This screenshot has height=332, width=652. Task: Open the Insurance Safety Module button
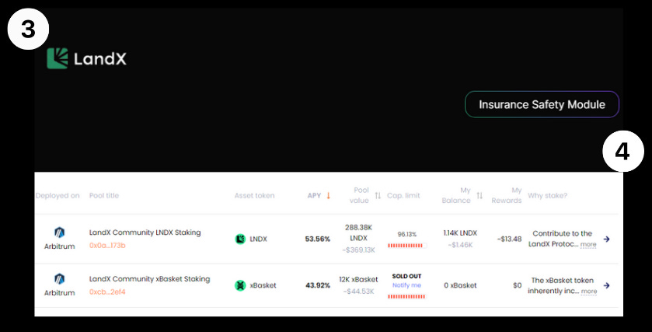point(542,104)
